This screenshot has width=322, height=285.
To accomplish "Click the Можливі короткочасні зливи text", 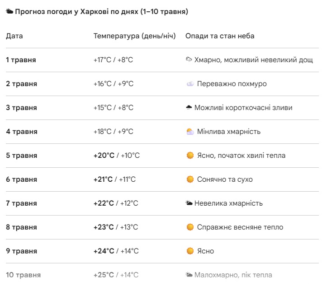I will [x=243, y=108].
